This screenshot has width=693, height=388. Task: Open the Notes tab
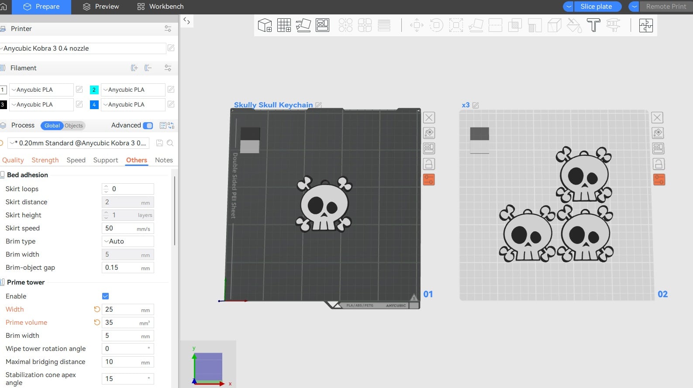click(x=164, y=160)
